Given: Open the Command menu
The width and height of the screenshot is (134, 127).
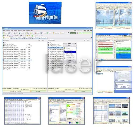Looking at the screenshot, I should click(x=8, y=31).
